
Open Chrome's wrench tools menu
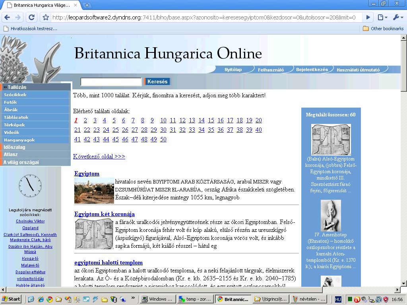pyautogui.click(x=398, y=17)
